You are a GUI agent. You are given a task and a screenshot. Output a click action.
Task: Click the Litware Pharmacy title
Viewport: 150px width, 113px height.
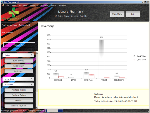[71, 12]
